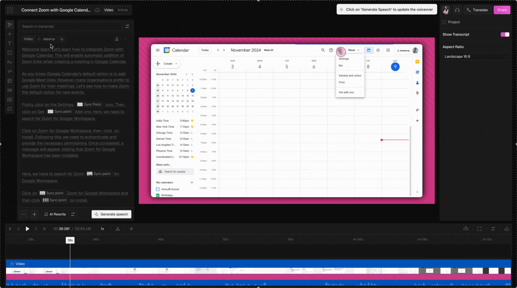
Task: Open the Jessica voice selector
Action: point(46,39)
